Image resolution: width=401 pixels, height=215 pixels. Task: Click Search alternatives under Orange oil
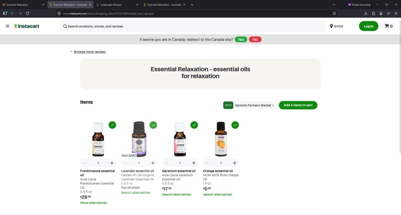click(217, 194)
